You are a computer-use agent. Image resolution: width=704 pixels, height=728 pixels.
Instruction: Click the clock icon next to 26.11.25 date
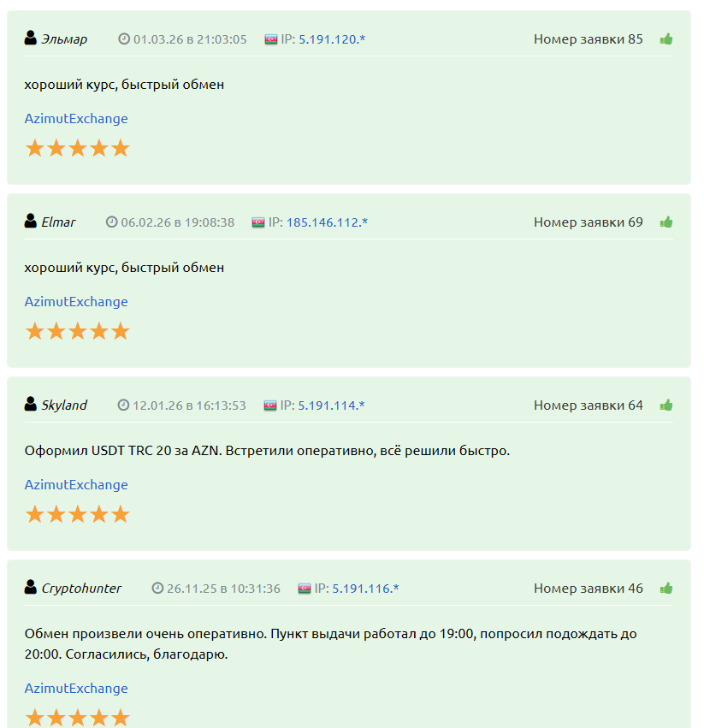pyautogui.click(x=157, y=589)
